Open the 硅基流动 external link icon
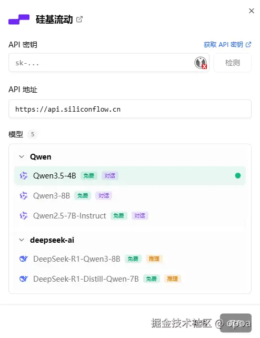 click(x=79, y=19)
